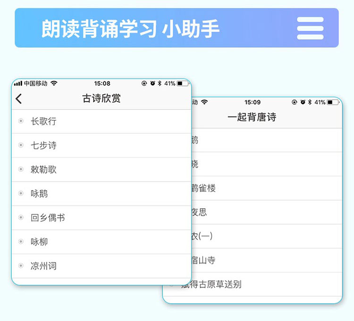Select the 宿山寺 list row
Viewport: 354px width, 321px height.
[203, 261]
